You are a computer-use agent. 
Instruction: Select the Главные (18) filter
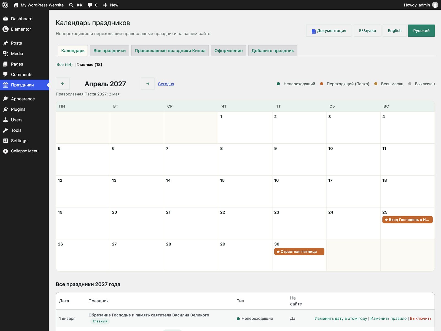tap(89, 65)
